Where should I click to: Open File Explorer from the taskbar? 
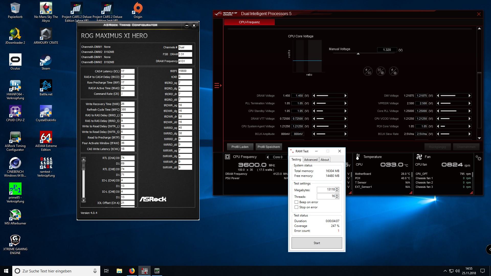(119, 271)
